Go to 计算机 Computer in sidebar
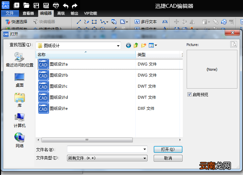243x175 pixels. pos(20,121)
